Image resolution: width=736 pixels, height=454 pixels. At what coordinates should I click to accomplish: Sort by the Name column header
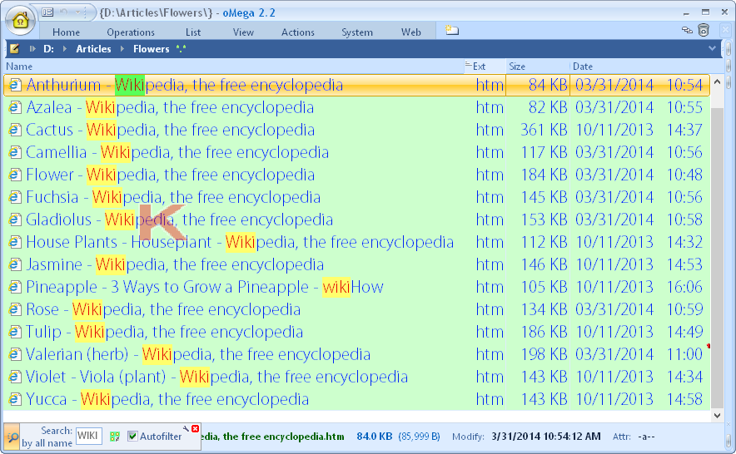pyautogui.click(x=234, y=67)
